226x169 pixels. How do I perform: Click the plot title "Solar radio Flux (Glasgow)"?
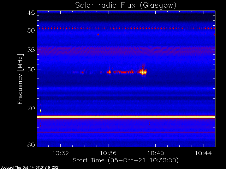tap(126, 6)
